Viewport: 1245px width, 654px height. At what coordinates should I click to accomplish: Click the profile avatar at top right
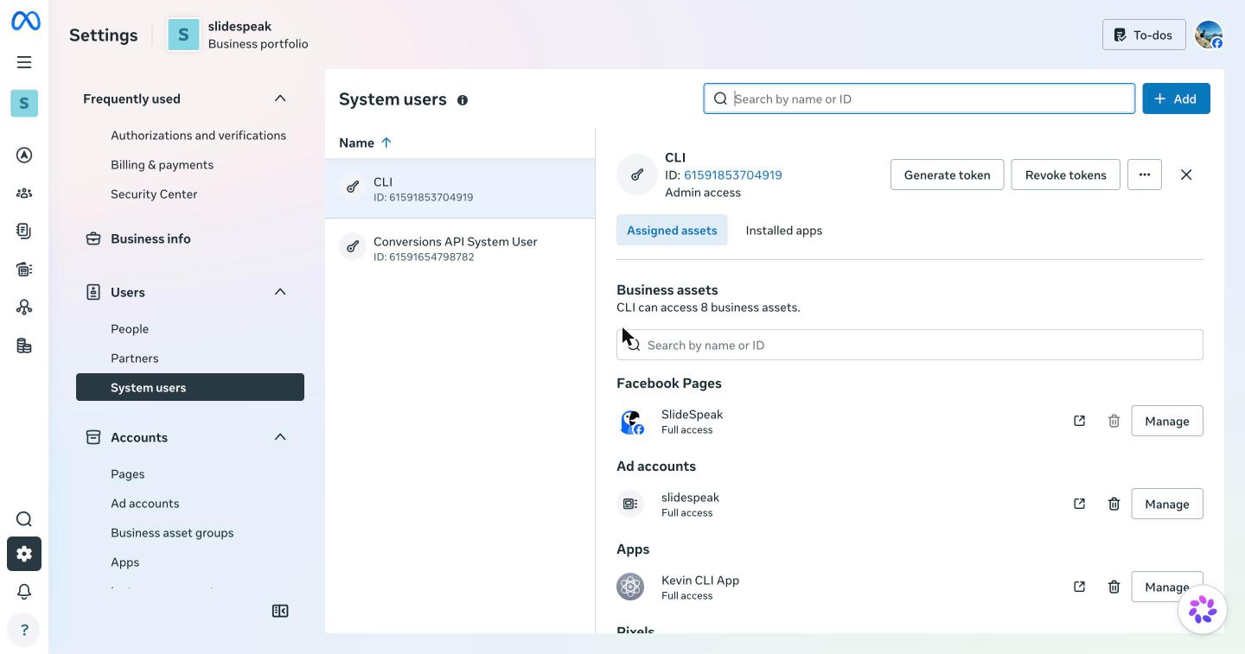(x=1209, y=35)
